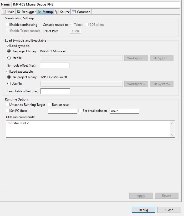Viewport: 184px width, 216px height.
Task: Click the Debugger tab bug icon
Action: tap(19, 12)
